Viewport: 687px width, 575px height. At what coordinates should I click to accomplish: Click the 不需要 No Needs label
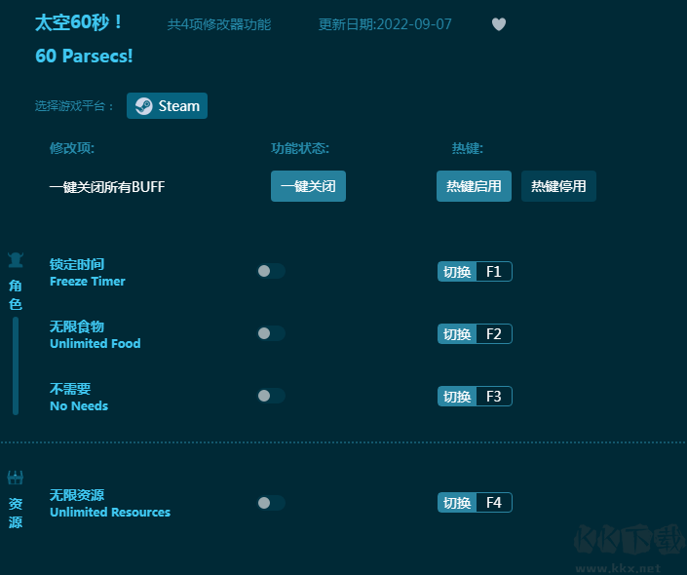[x=79, y=397]
